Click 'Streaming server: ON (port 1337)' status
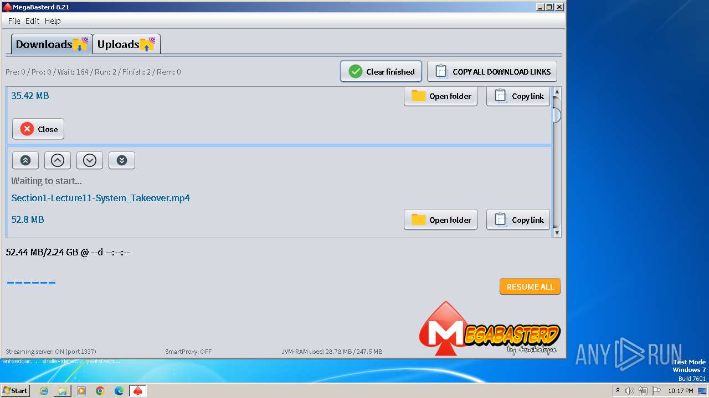 (x=51, y=352)
